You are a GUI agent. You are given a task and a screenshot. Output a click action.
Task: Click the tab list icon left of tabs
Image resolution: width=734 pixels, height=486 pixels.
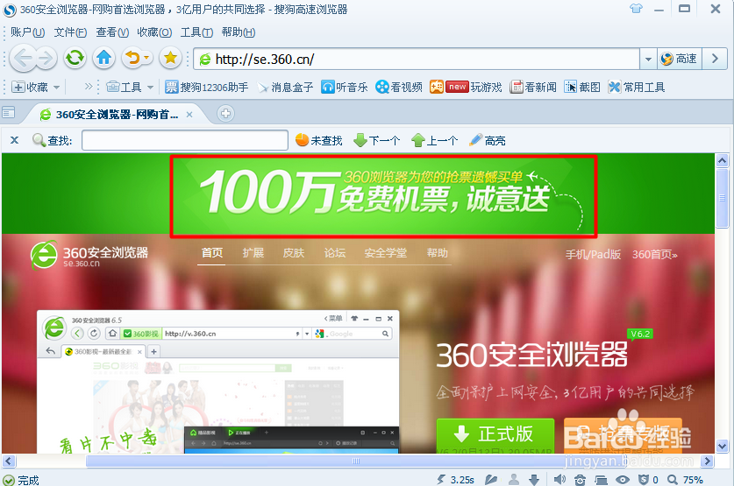[x=9, y=113]
